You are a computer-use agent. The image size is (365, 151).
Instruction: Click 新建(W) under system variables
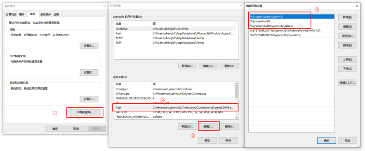coord(188,127)
